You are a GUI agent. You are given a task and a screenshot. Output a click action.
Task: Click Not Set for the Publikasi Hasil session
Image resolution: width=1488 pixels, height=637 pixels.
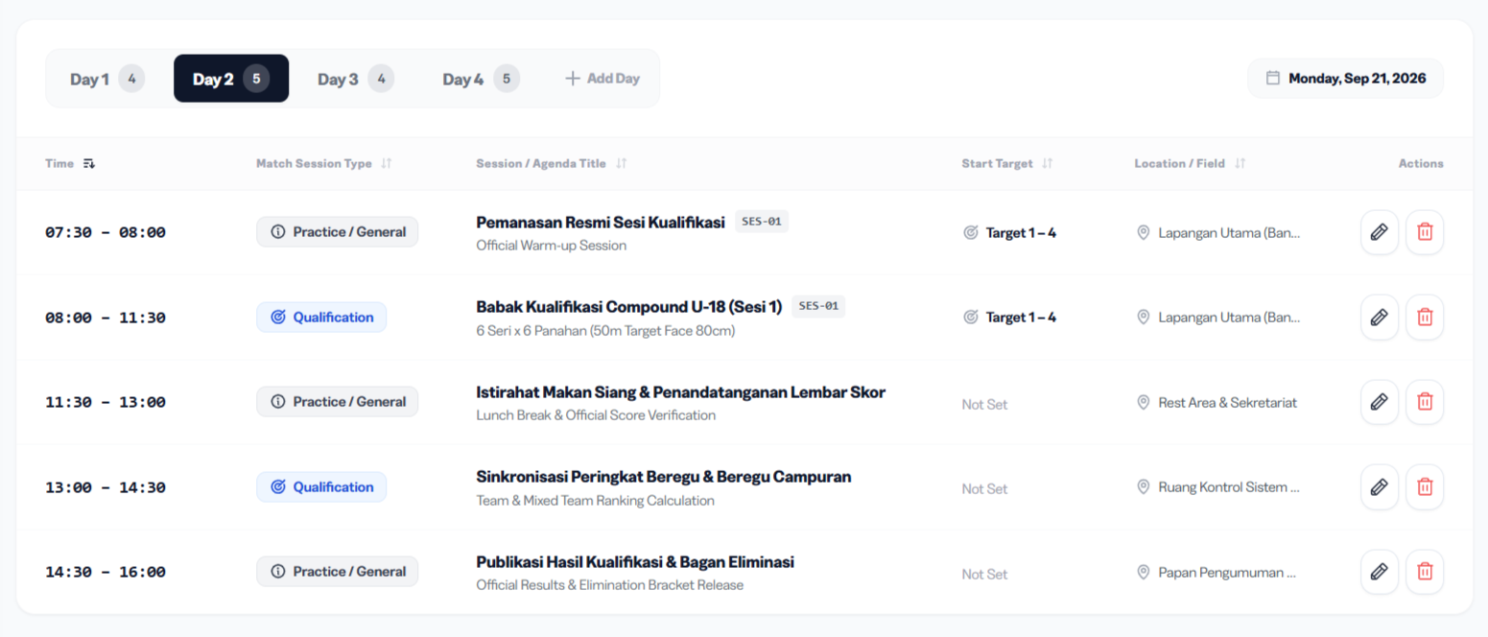pos(984,574)
